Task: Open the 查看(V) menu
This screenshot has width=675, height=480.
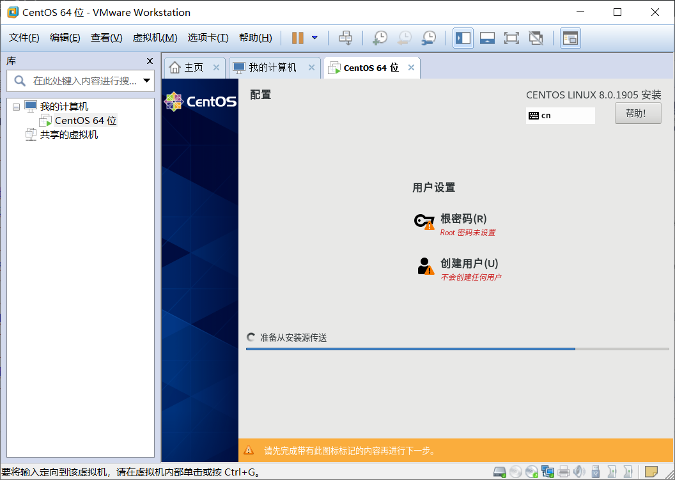Action: 106,38
